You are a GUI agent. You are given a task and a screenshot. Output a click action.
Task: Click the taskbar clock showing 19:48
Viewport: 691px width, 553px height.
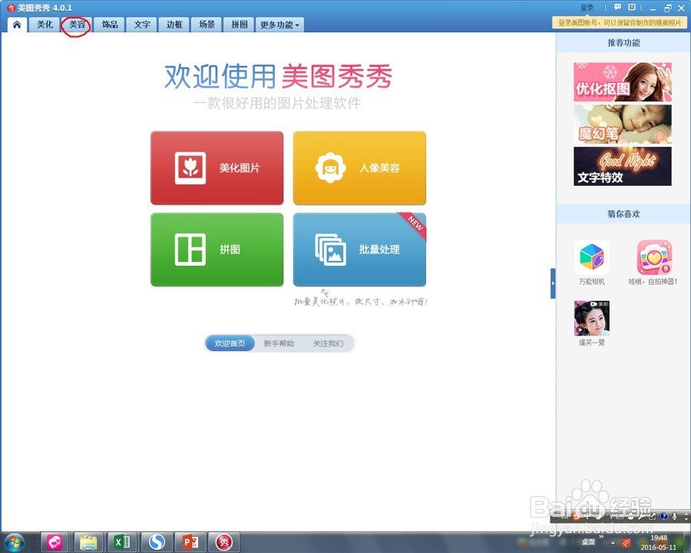coord(659,542)
